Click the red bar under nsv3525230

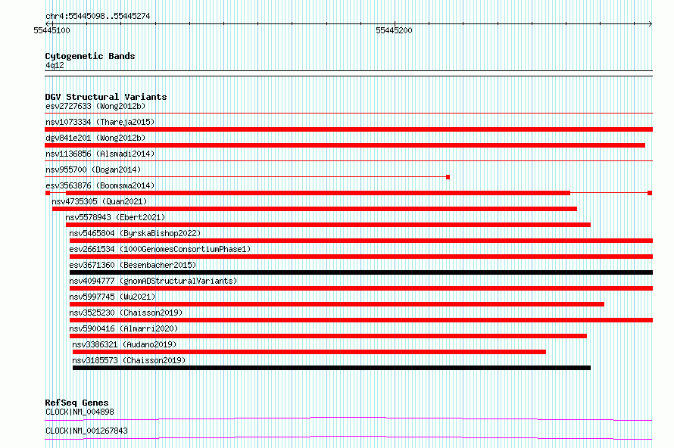click(x=361, y=320)
